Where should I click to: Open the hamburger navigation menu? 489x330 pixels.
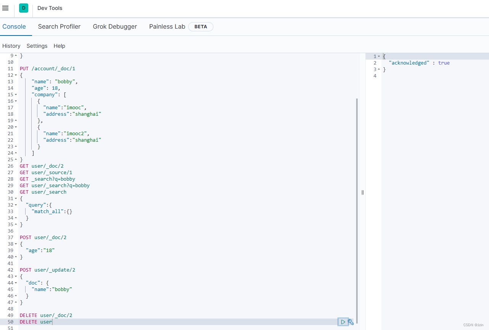pos(5,8)
